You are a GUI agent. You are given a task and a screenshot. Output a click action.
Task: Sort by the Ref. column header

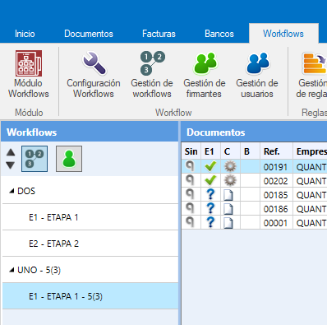(x=276, y=151)
